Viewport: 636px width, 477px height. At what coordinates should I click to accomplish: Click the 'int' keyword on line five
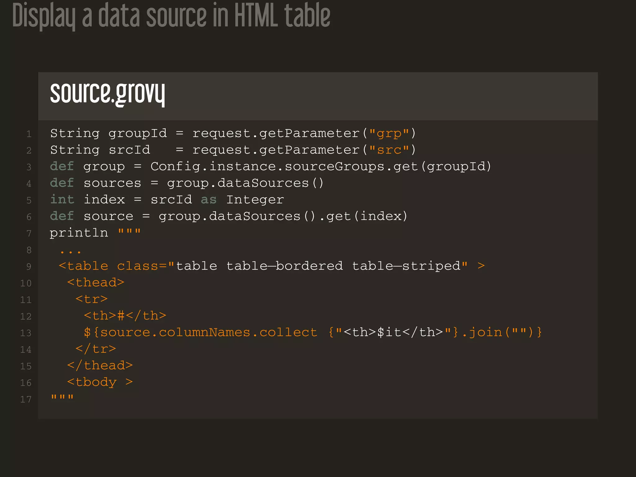[62, 200]
